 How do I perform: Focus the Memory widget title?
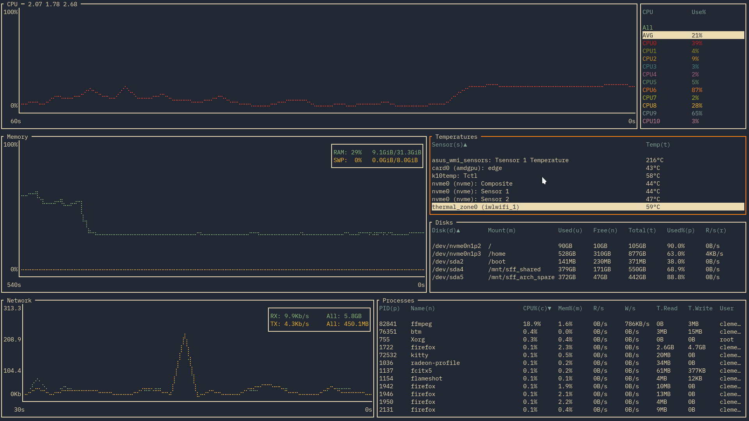(18, 137)
